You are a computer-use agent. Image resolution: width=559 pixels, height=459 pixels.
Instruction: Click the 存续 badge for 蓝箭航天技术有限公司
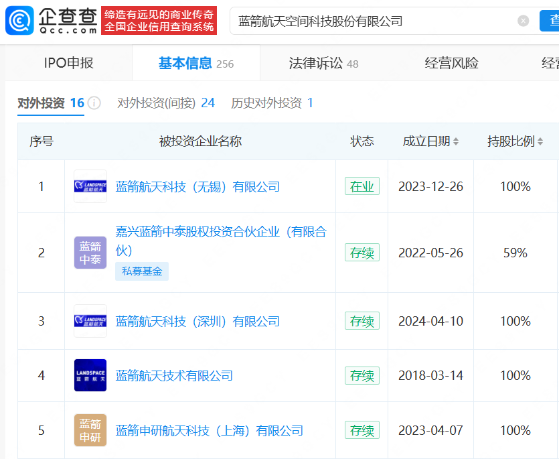point(362,375)
